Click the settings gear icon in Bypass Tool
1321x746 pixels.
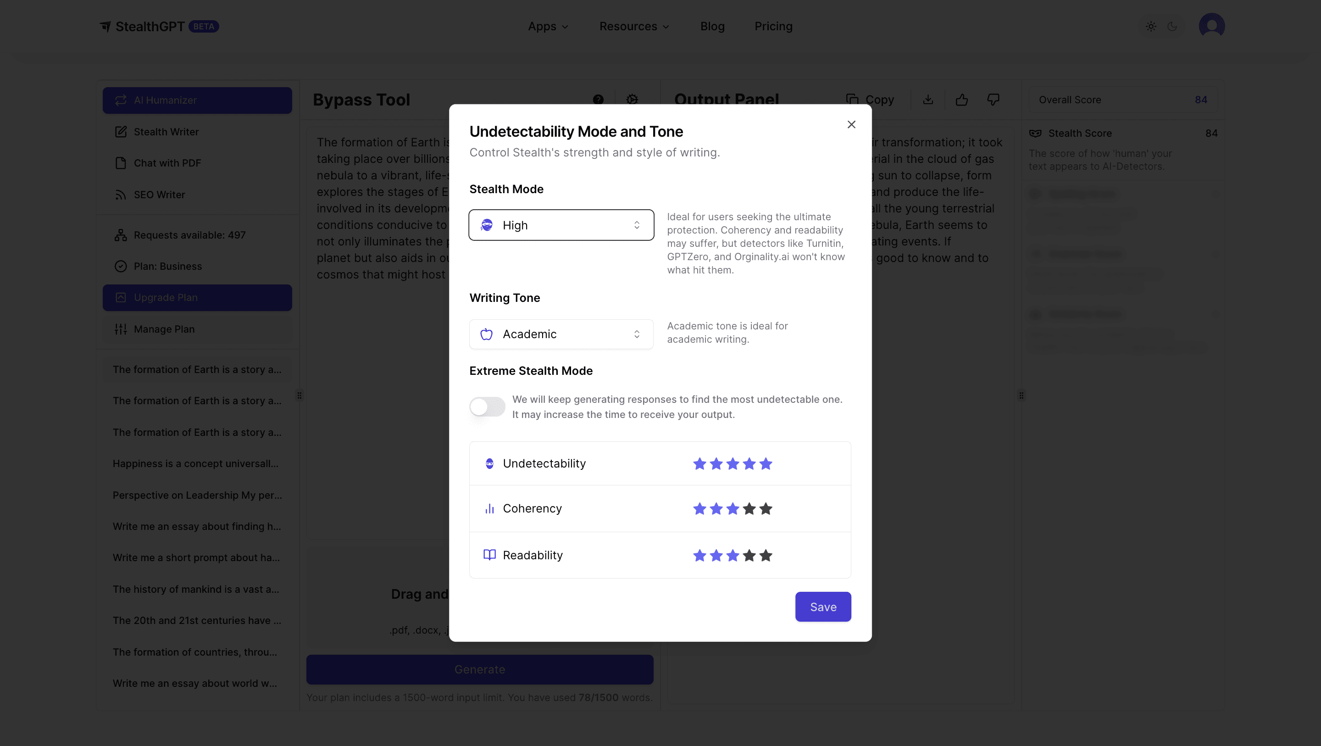tap(632, 100)
